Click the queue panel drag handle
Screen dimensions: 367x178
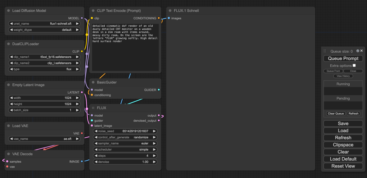325,51
